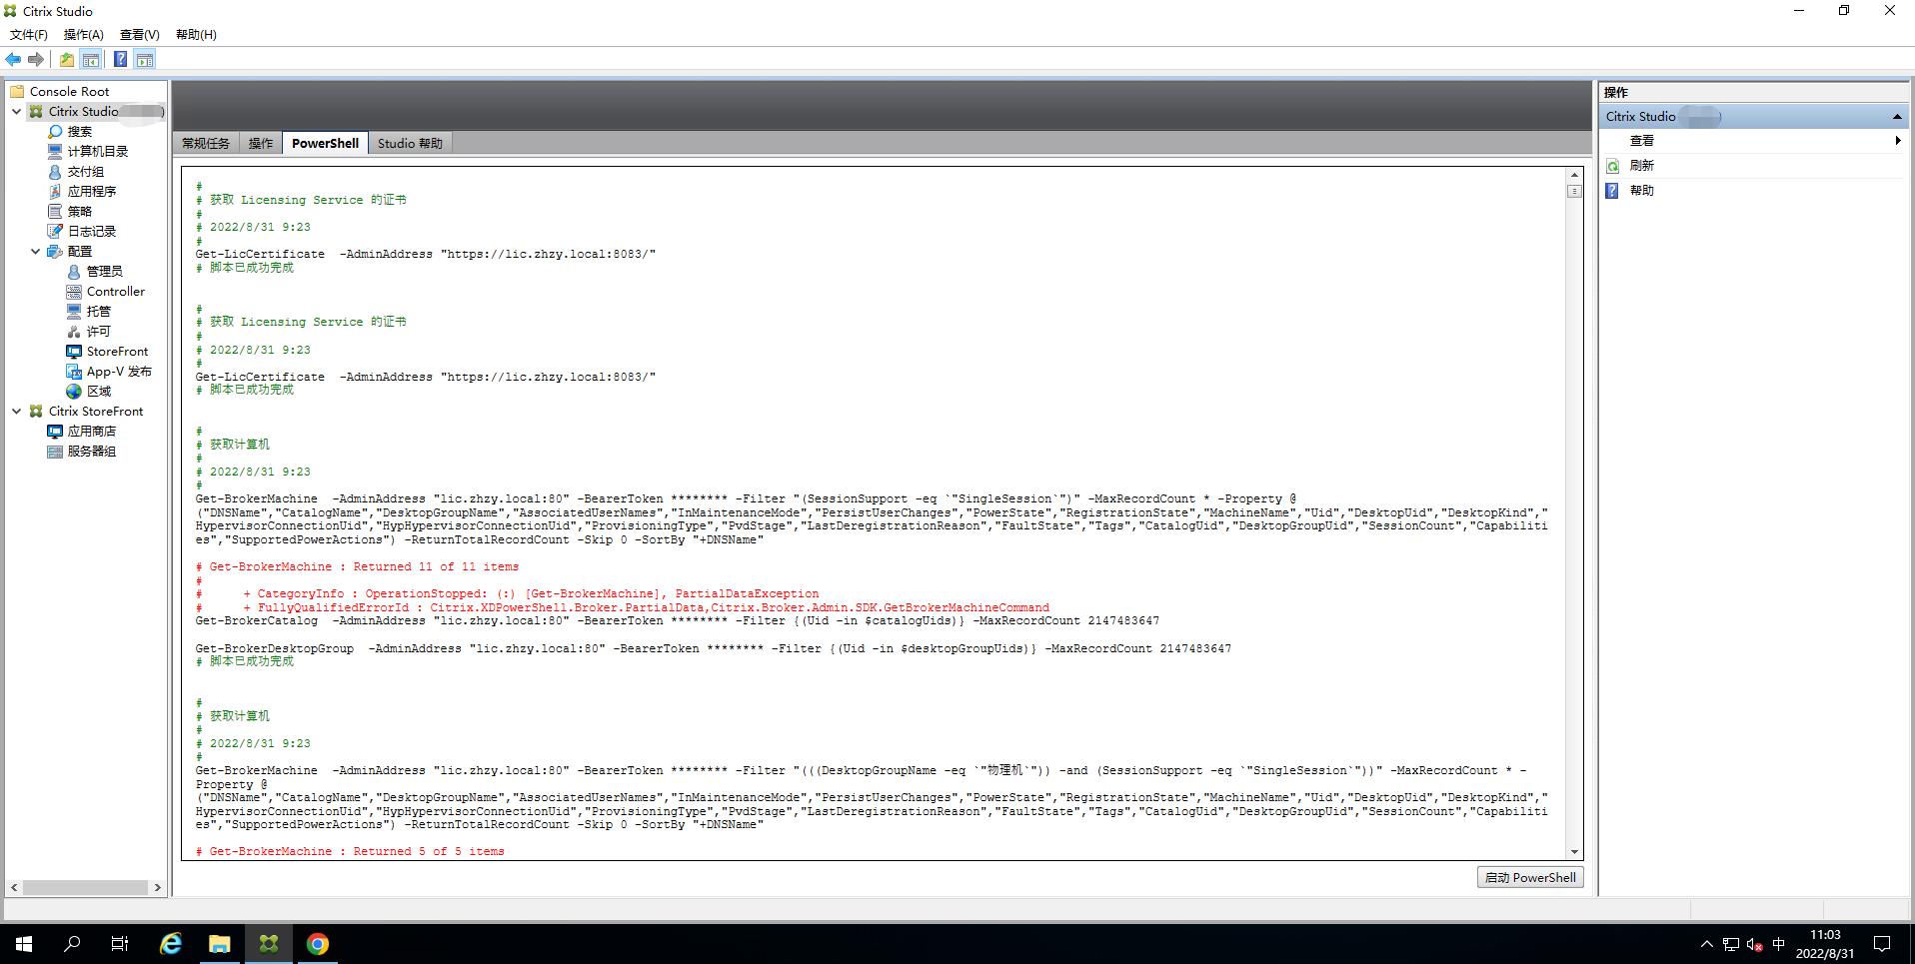The width and height of the screenshot is (1915, 964).
Task: Collapse Citrix Studio actions section arrow
Action: point(1897,117)
